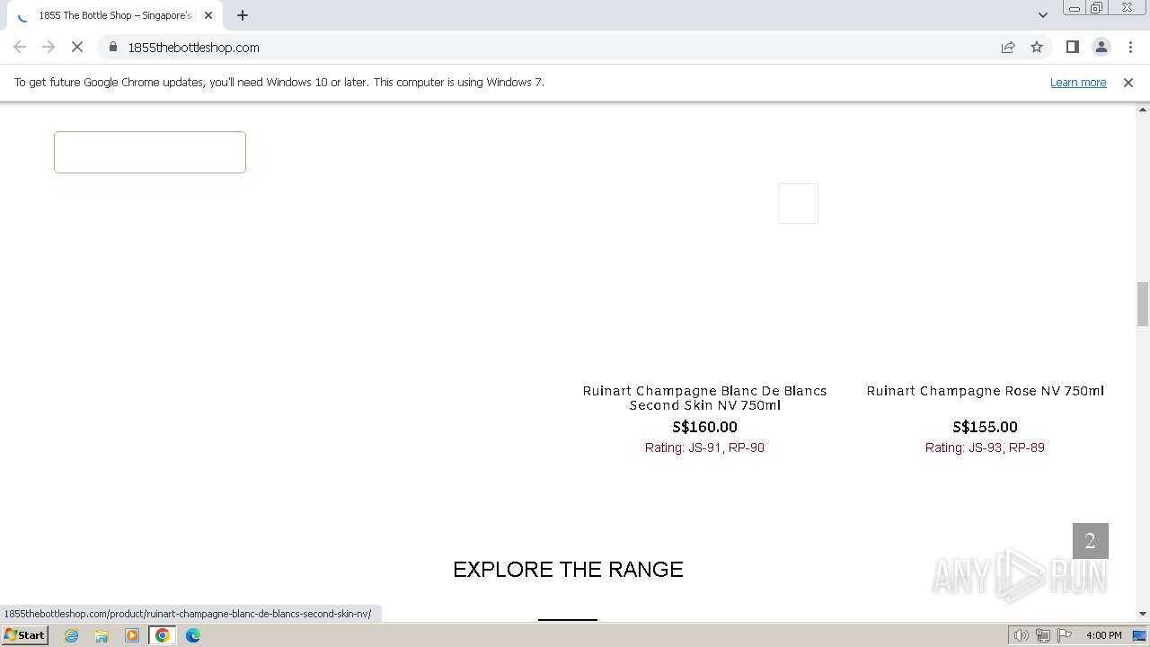Open the Chrome three-dot menu
This screenshot has height=647, width=1150.
1130,47
